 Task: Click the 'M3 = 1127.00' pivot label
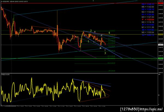coord(148,17)
